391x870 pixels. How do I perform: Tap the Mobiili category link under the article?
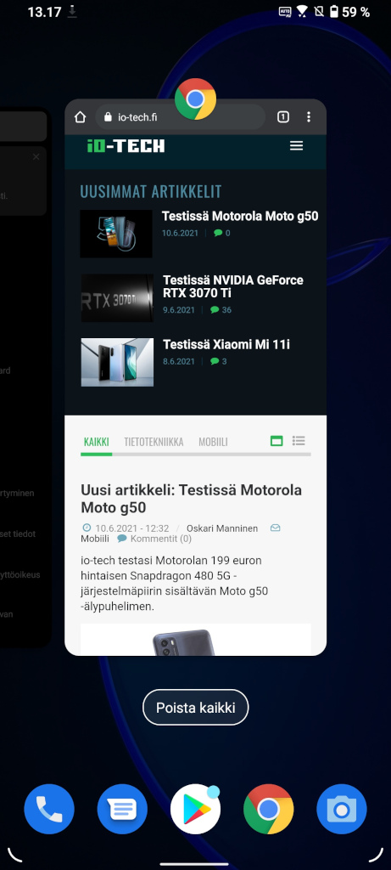click(x=95, y=539)
